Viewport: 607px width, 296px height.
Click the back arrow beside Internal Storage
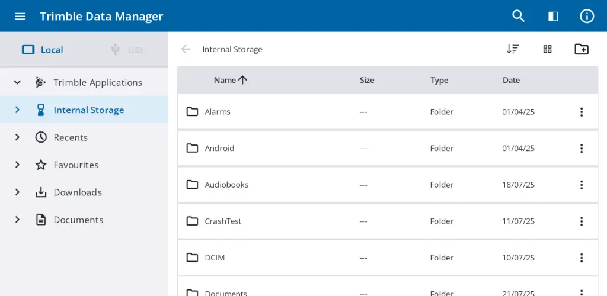pos(186,49)
